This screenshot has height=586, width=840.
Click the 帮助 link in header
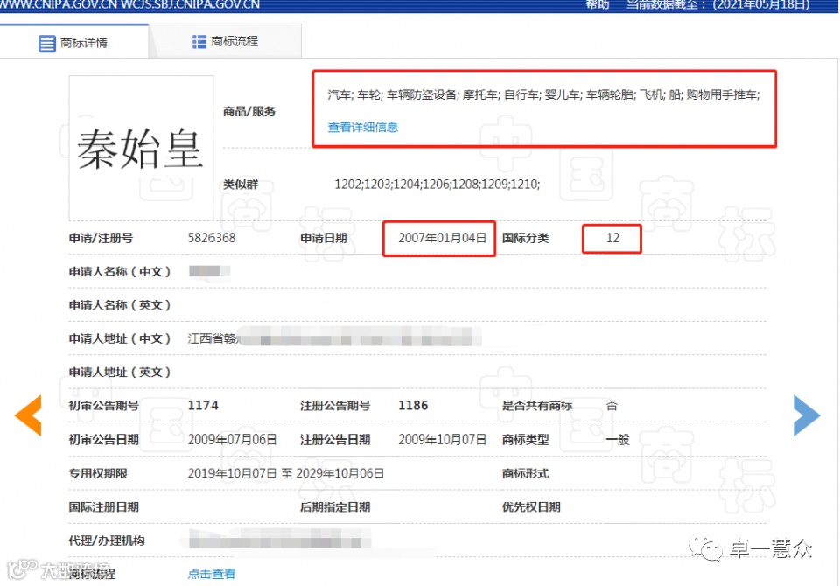tap(598, 5)
